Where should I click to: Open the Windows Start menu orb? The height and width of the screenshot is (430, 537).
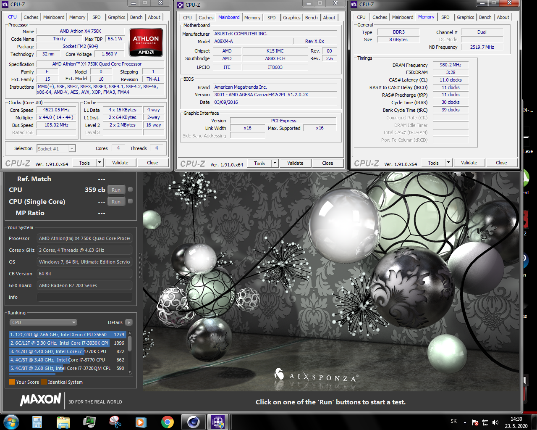(x=11, y=422)
